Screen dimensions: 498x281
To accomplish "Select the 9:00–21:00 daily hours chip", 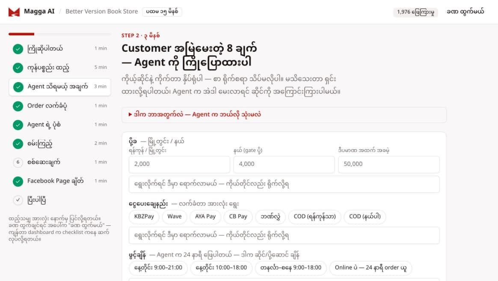I will (158, 268).
